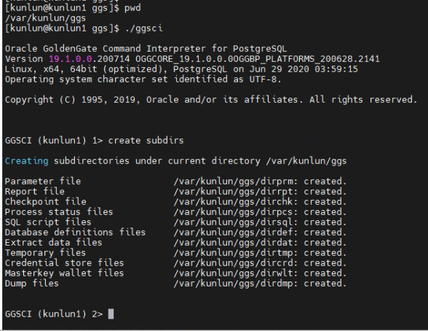The height and width of the screenshot is (331, 428).
Task: Click the Parameter file label
Action: [43, 182]
